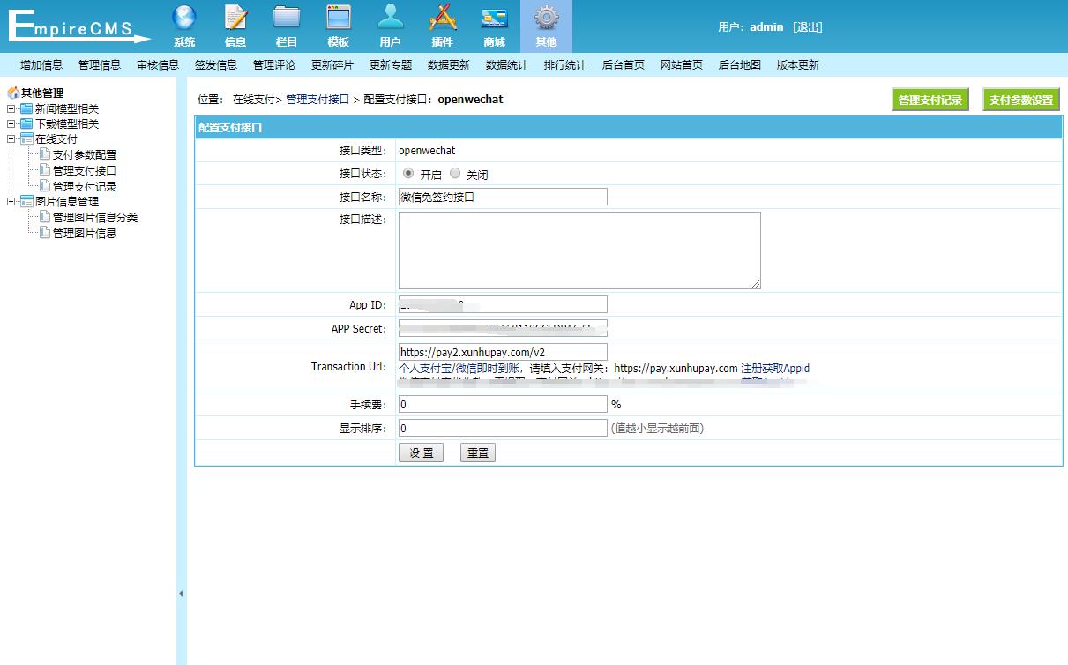
Task: Click the 模板 (Templates) icon
Action: [x=338, y=26]
